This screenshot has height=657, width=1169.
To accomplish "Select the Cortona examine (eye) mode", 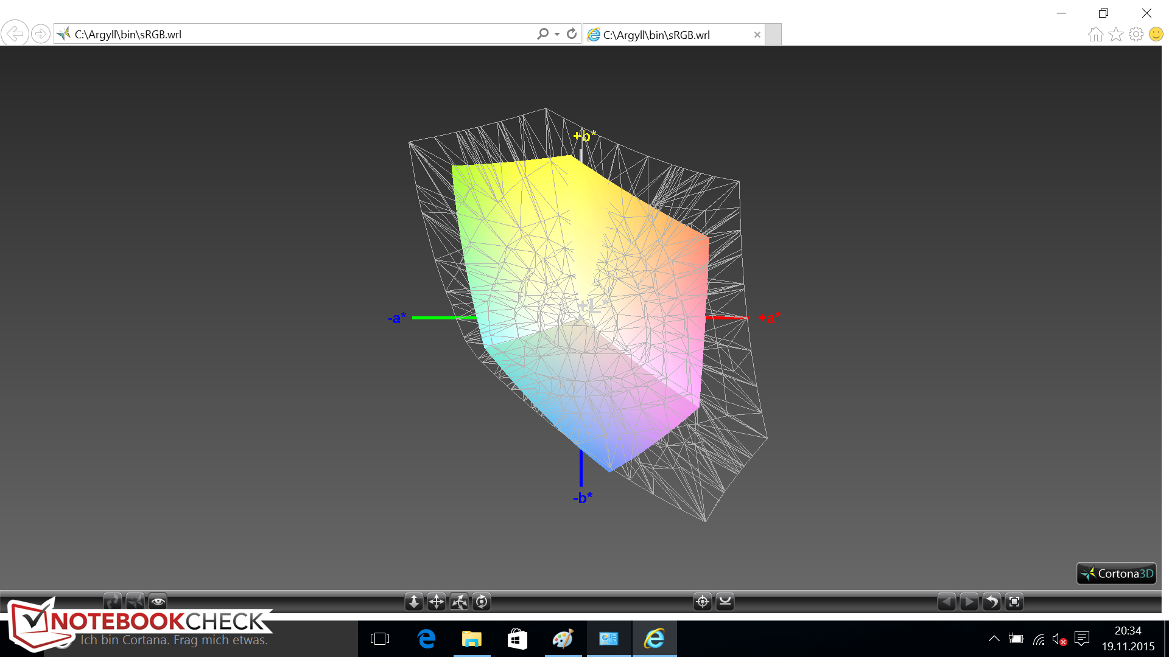I will (x=158, y=602).
